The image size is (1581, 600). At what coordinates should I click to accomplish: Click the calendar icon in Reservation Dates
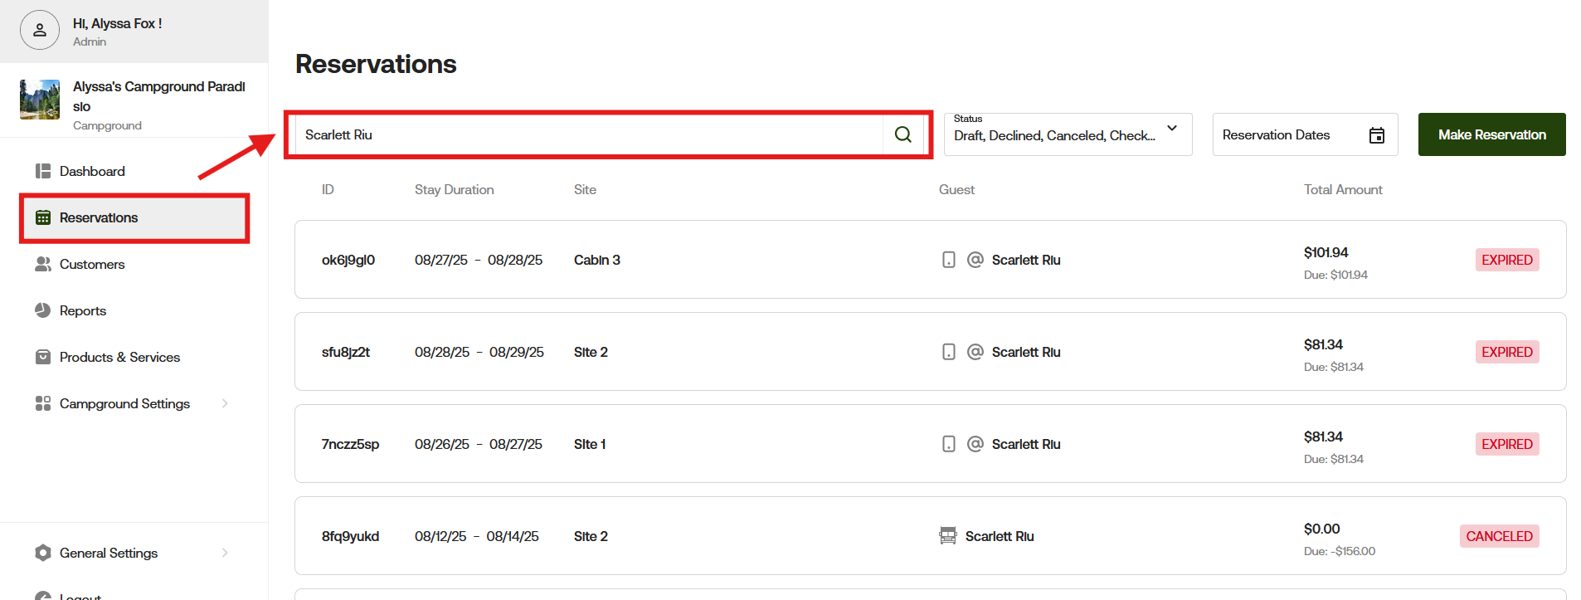[1377, 135]
